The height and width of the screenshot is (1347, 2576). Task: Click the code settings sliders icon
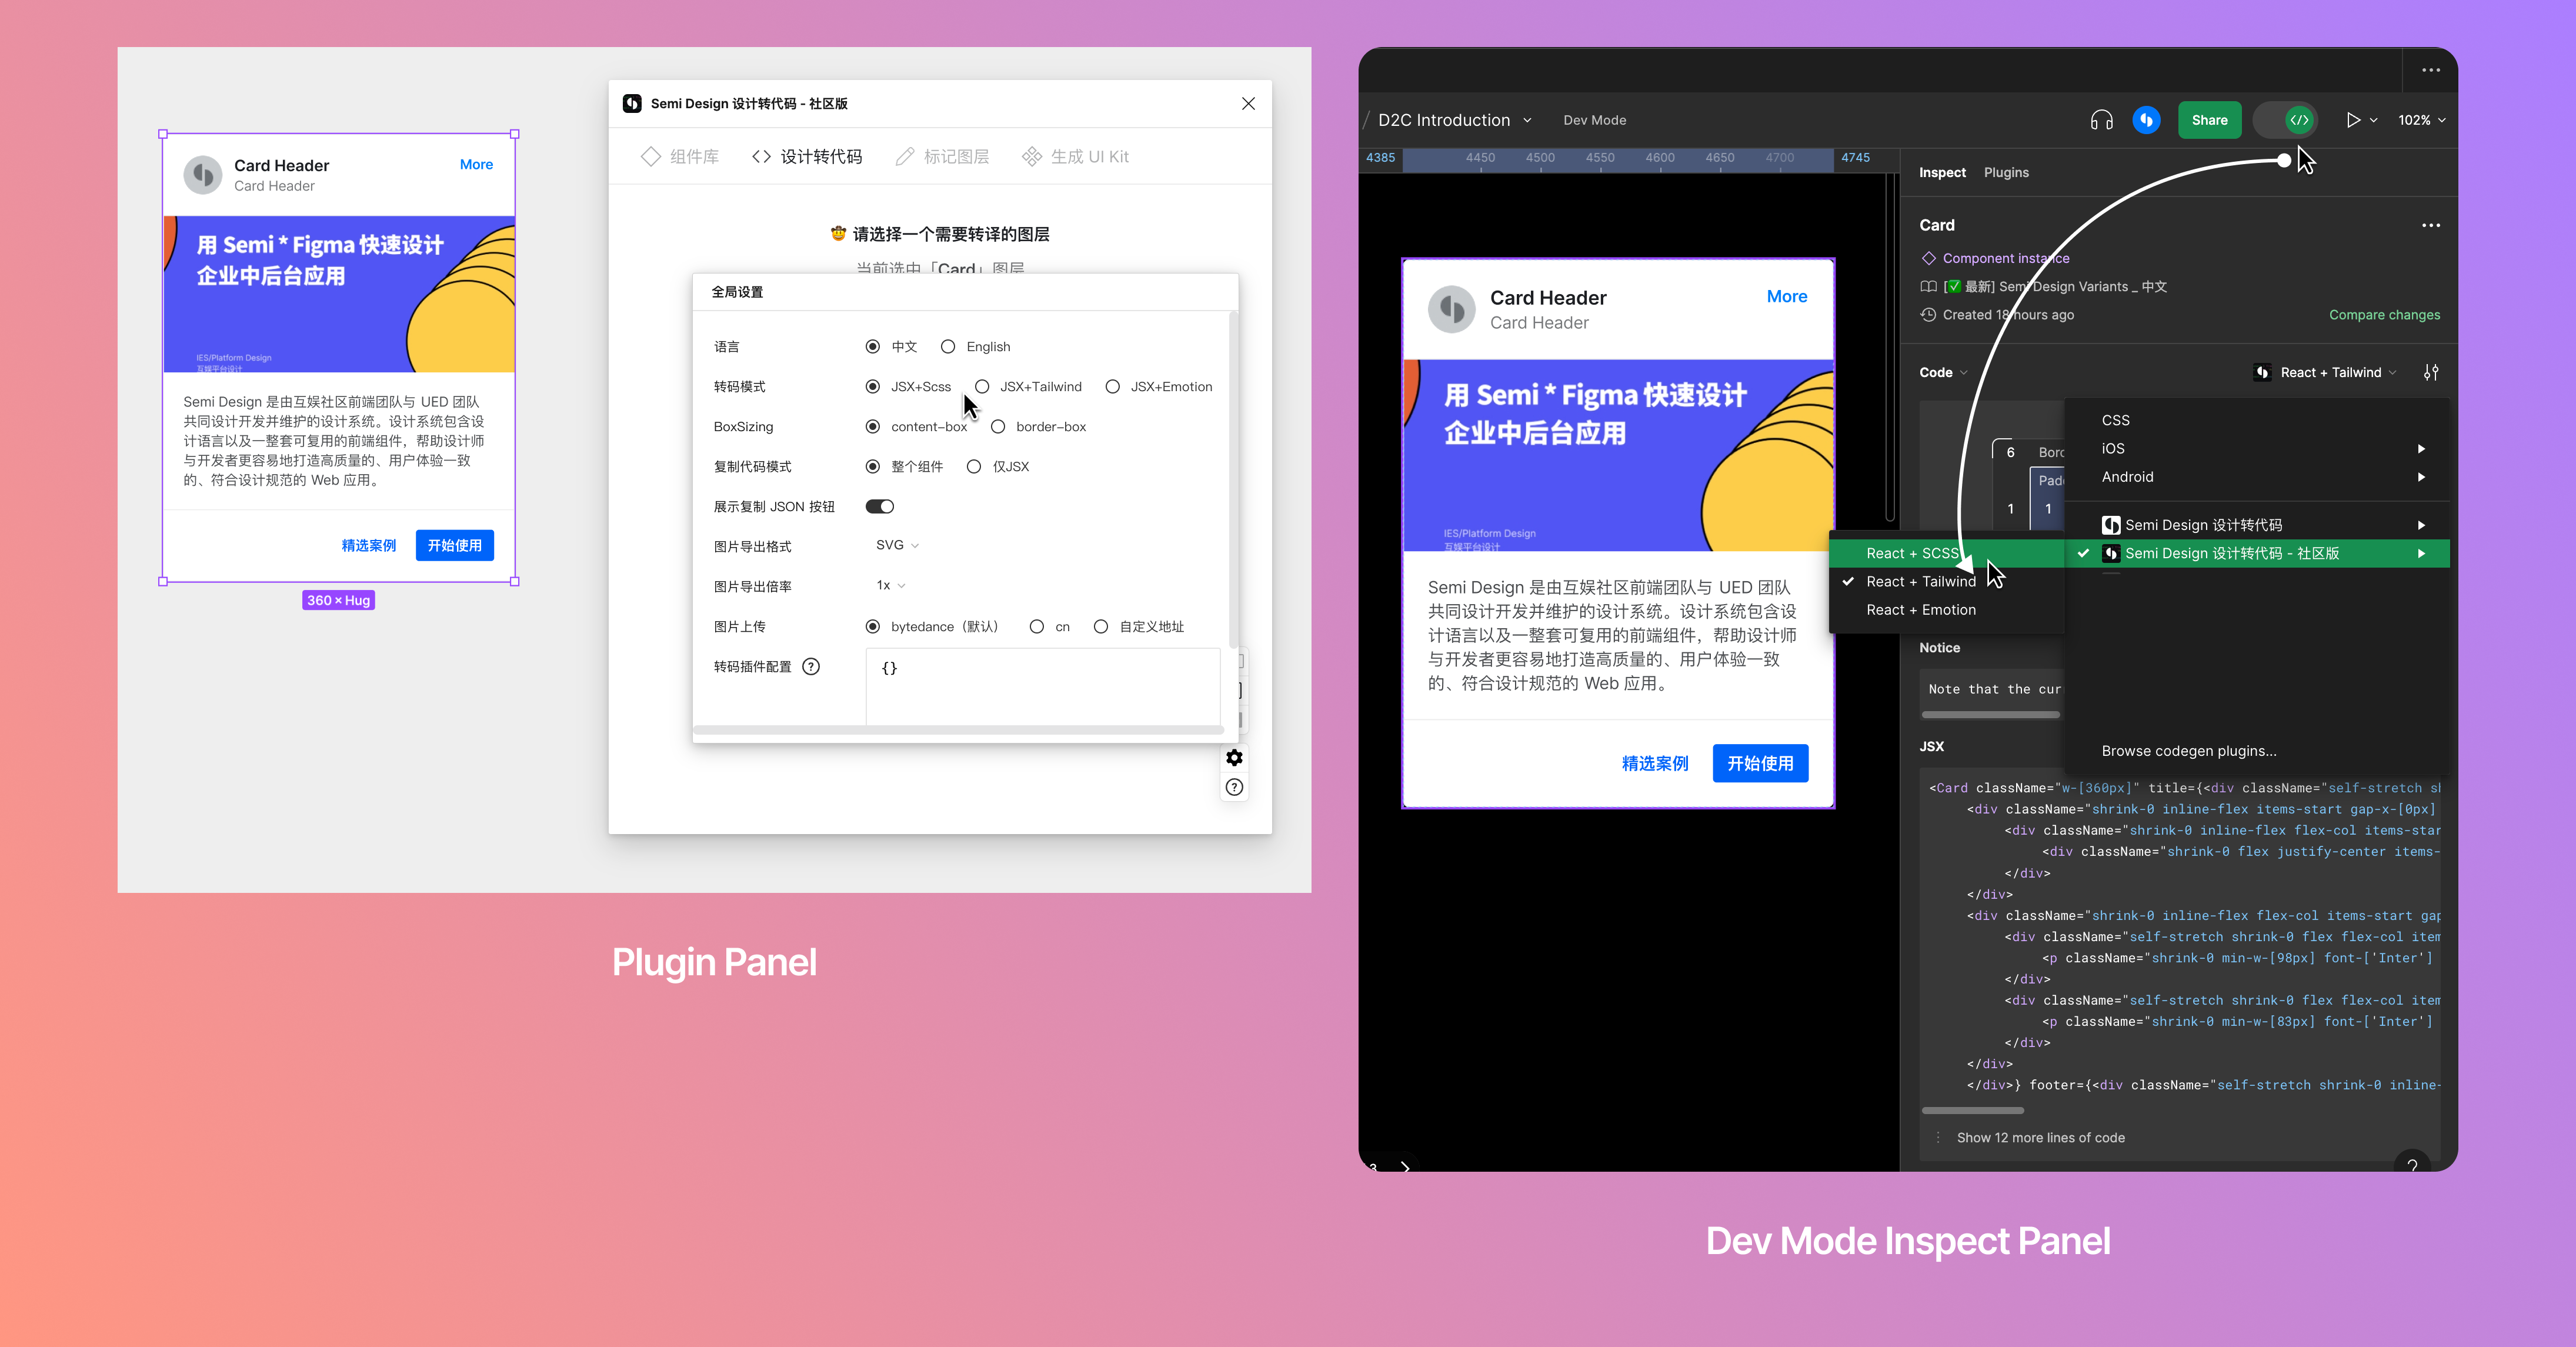[2431, 372]
